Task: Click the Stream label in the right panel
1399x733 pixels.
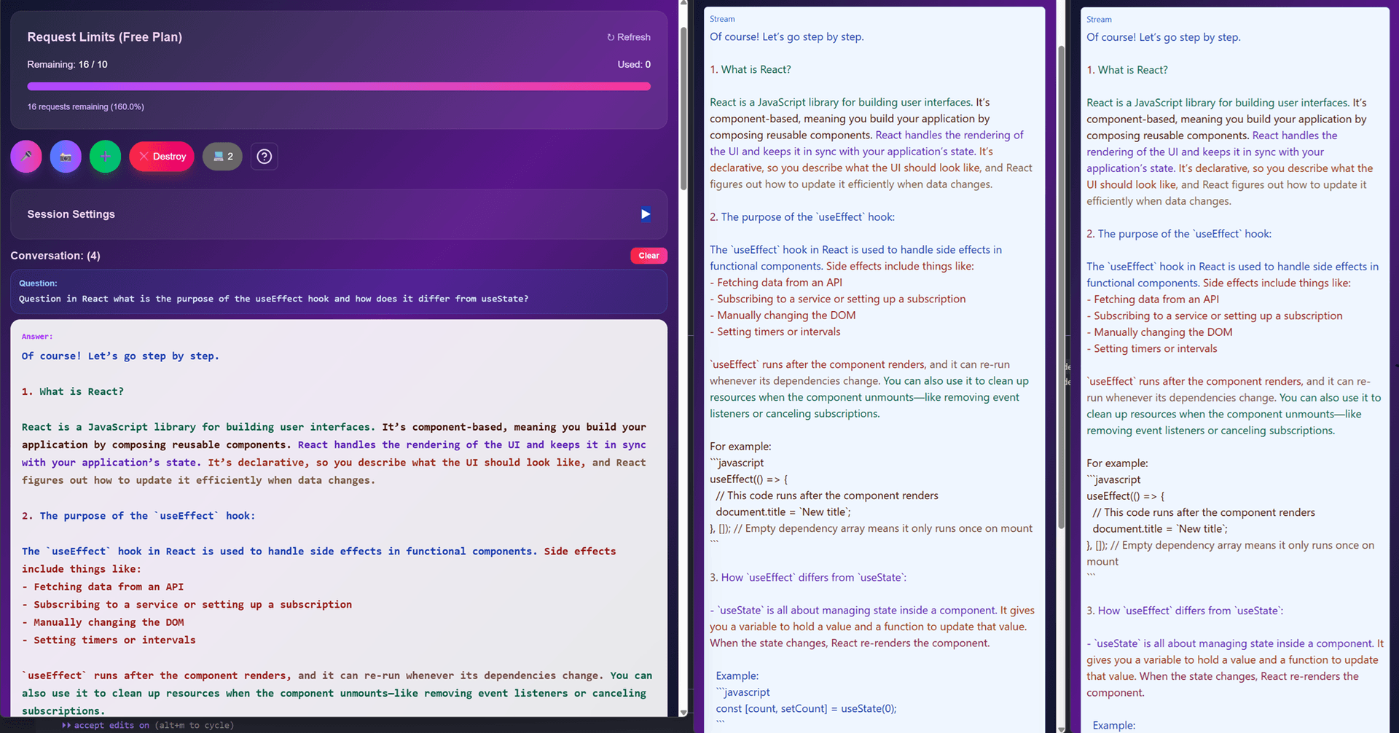Action: [x=1099, y=19]
